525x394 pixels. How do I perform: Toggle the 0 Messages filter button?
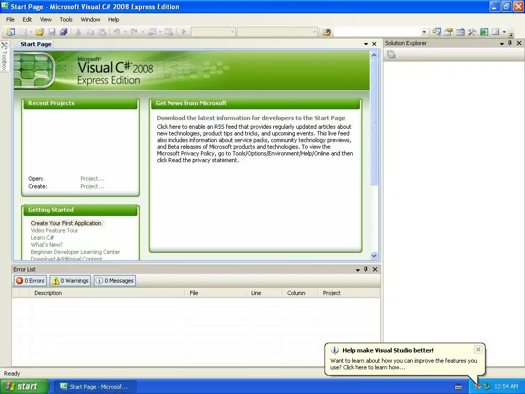click(115, 281)
